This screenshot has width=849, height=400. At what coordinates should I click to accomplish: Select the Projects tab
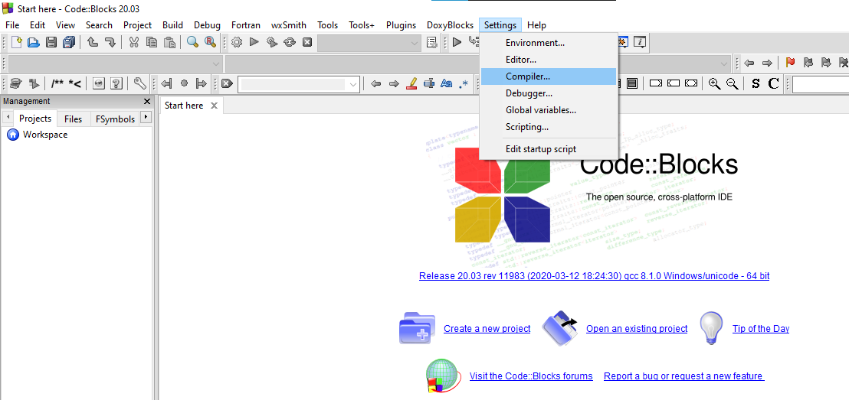[35, 119]
